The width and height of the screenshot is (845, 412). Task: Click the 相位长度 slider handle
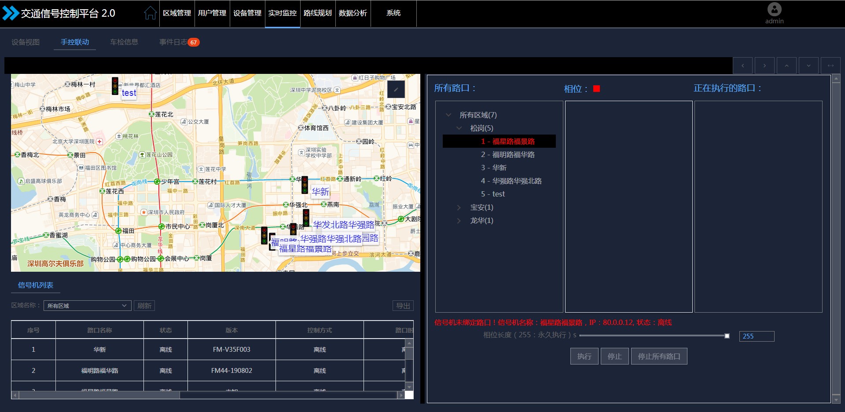tap(727, 336)
